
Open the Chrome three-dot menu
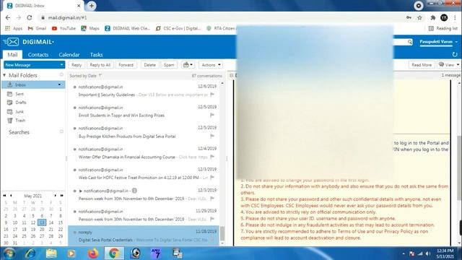tap(455, 18)
